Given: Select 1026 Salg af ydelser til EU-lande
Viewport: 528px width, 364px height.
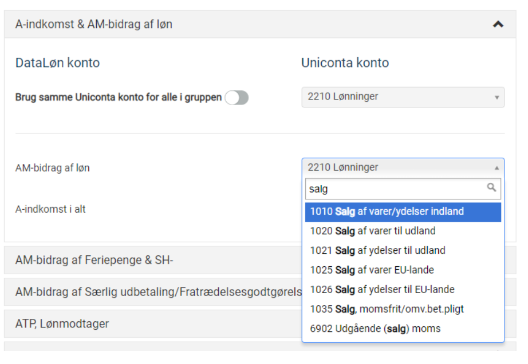Looking at the screenshot, I should pyautogui.click(x=403, y=289).
